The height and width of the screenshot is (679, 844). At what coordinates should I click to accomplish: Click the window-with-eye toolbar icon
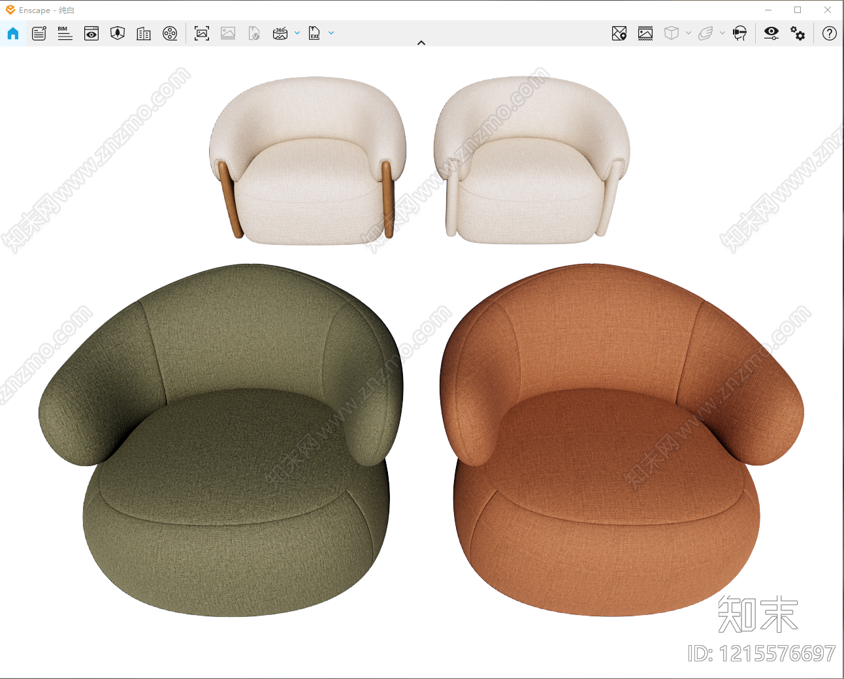pyautogui.click(x=91, y=33)
